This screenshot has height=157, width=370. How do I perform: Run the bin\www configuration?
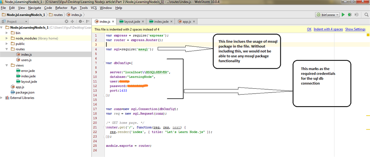click(343, 15)
